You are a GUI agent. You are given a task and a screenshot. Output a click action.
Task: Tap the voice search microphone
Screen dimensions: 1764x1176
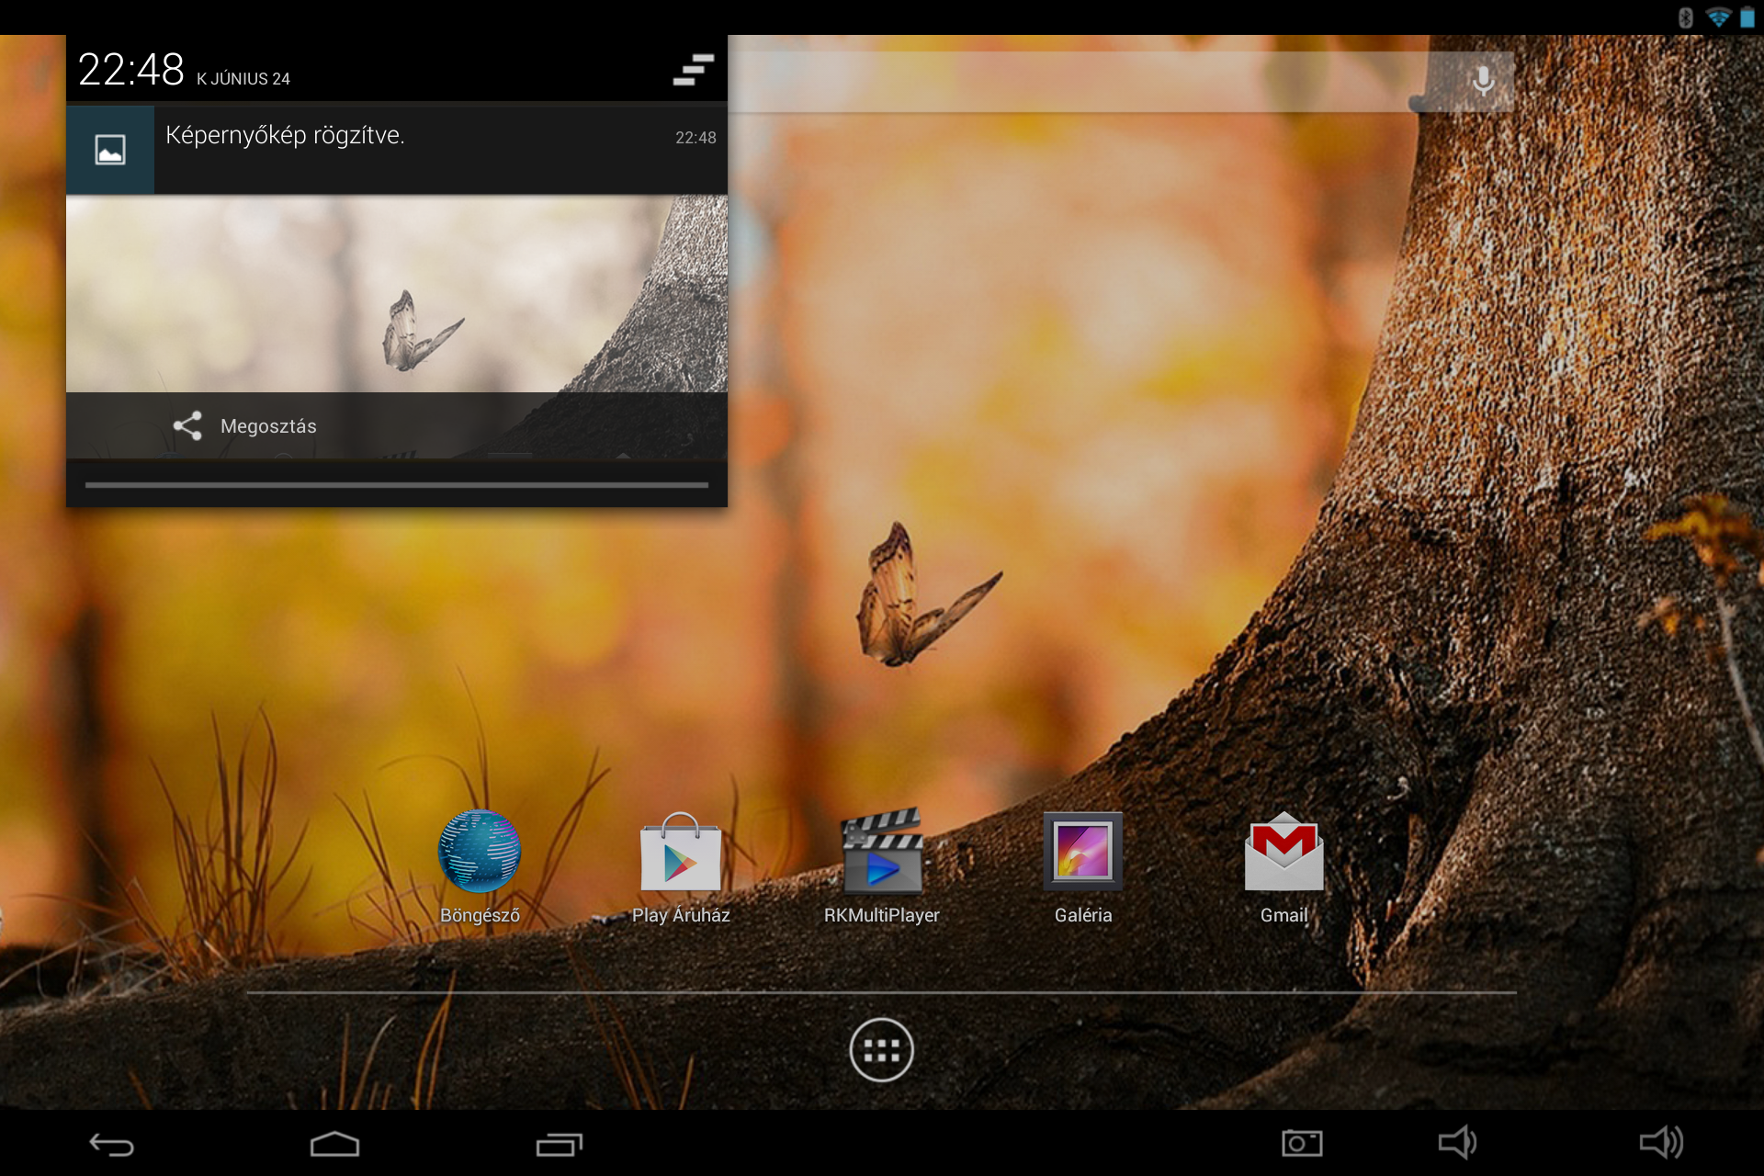[x=1483, y=81]
